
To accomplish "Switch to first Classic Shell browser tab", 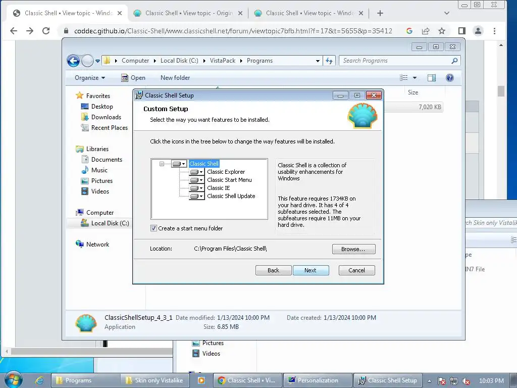I will coord(68,13).
